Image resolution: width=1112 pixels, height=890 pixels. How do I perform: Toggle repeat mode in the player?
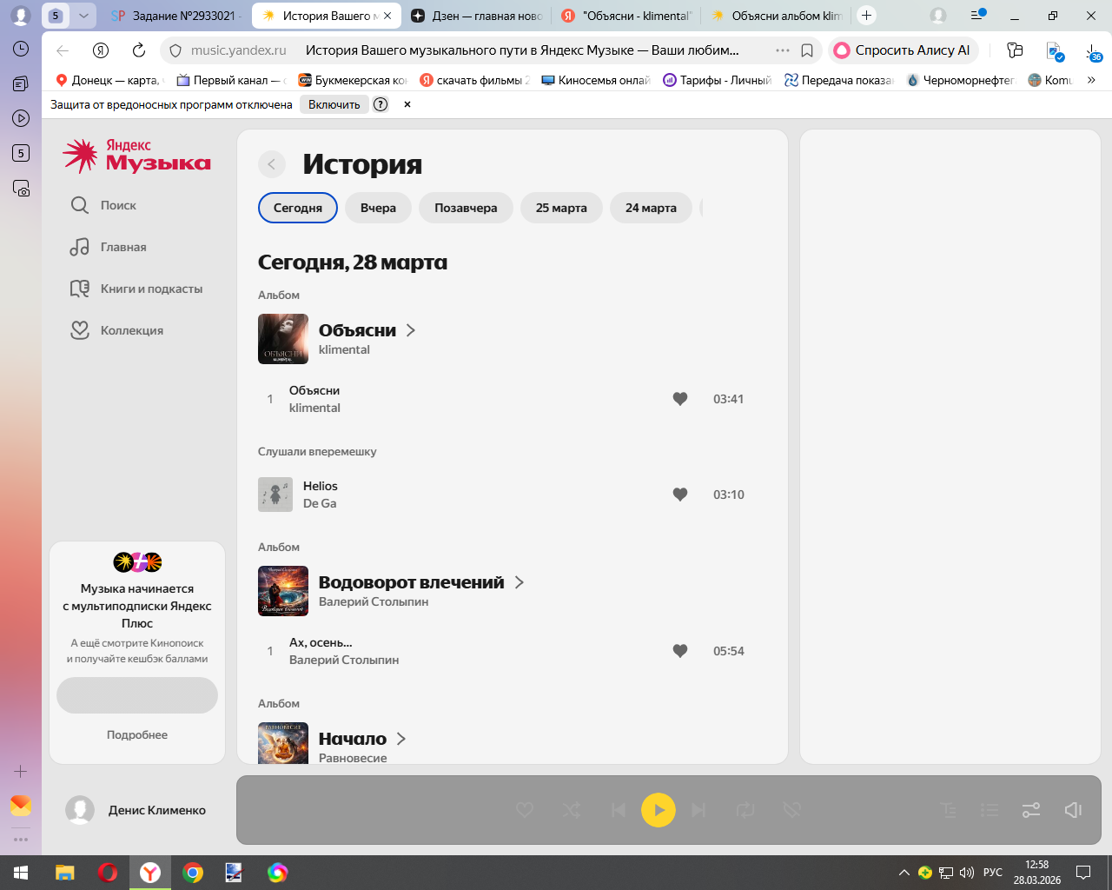745,810
